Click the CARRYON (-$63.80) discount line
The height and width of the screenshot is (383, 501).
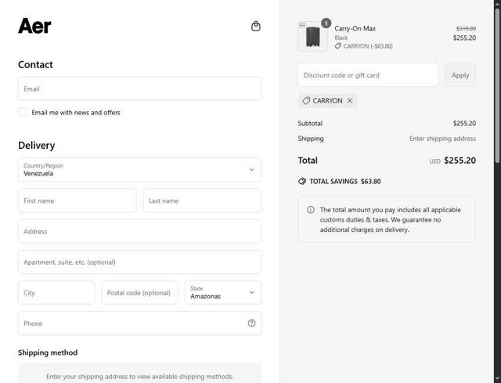(x=363, y=46)
